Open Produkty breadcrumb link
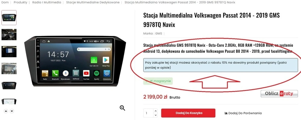This screenshot has height=120, width=301. coord(20,2)
